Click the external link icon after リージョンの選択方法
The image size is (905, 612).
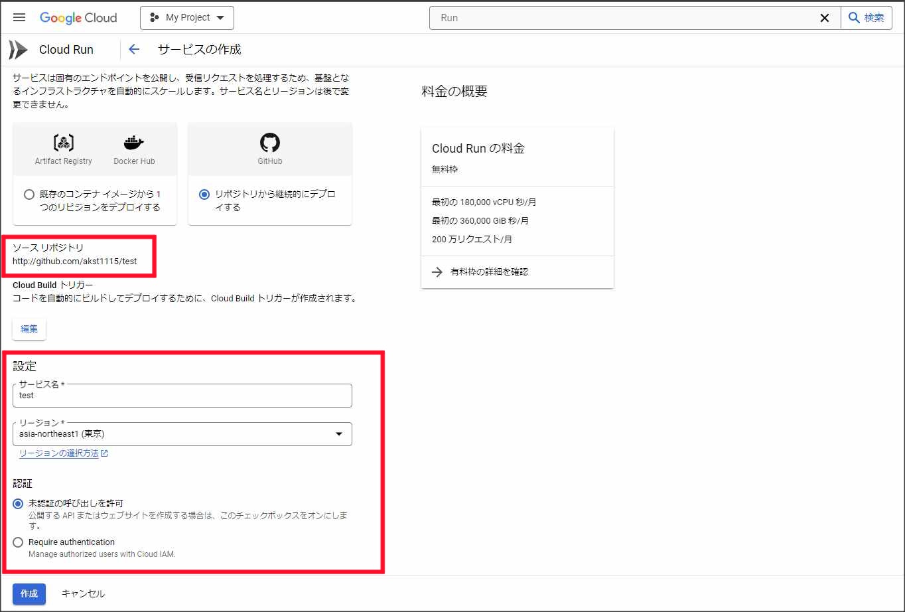coord(104,454)
